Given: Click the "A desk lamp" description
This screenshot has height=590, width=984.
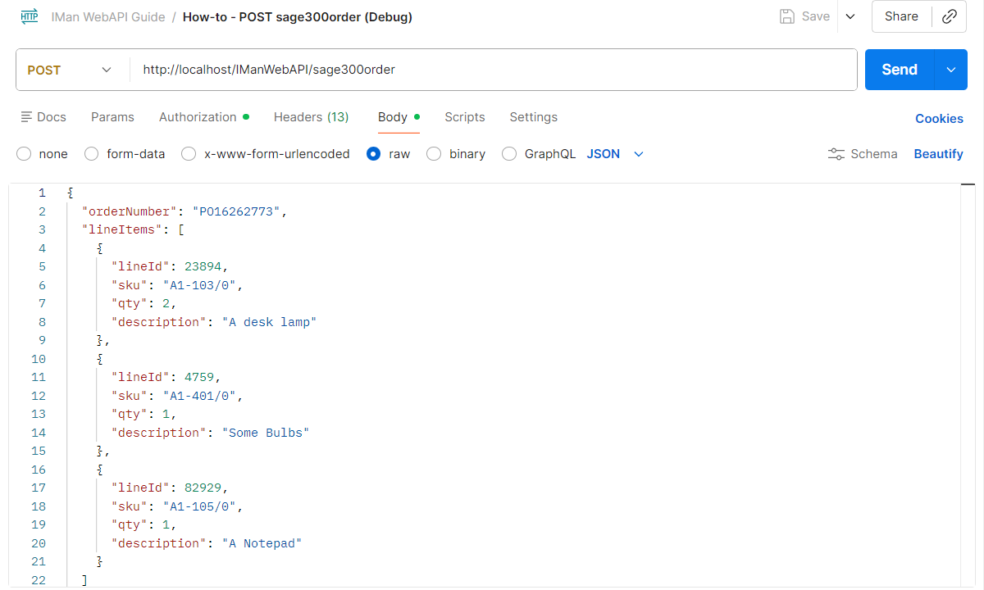Looking at the screenshot, I should tap(270, 322).
